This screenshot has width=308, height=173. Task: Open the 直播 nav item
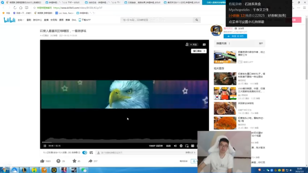pyautogui.click(x=46, y=20)
